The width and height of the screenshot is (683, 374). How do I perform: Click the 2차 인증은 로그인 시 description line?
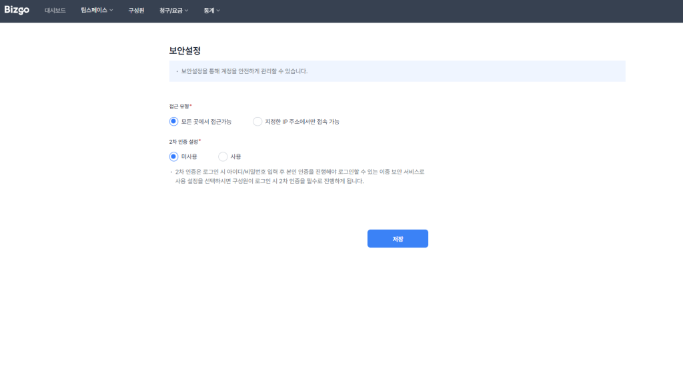[x=299, y=172]
